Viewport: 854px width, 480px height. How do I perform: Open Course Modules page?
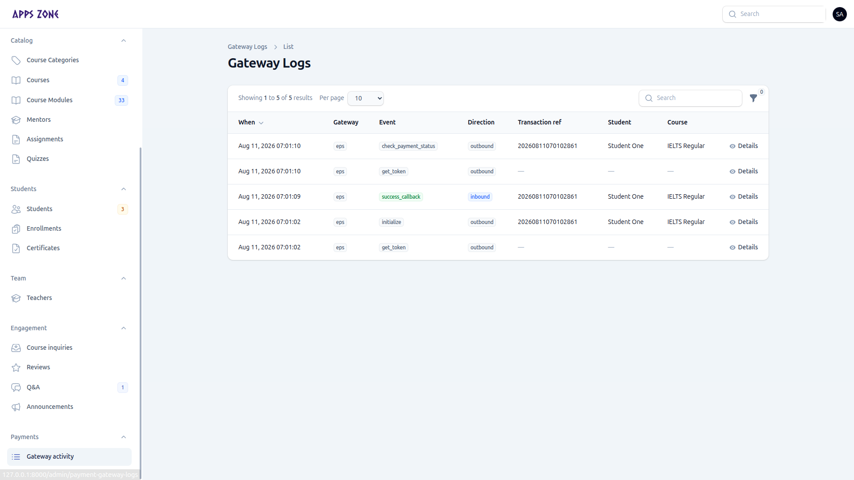click(x=69, y=100)
